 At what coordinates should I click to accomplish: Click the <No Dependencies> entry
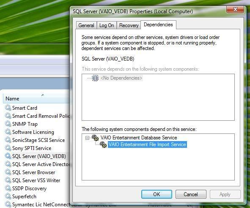click(121, 78)
